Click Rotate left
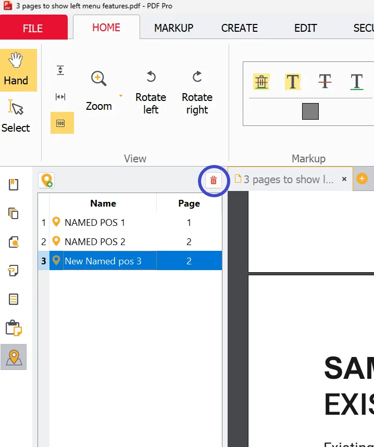 151,92
